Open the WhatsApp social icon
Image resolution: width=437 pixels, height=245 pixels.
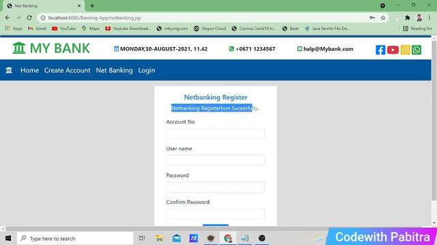417,50
